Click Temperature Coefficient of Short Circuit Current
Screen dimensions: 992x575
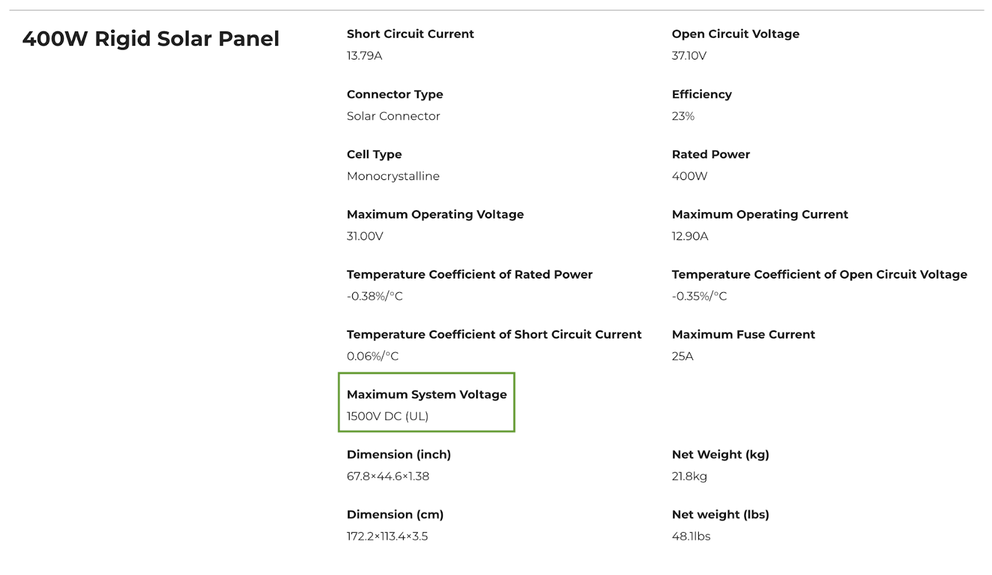494,335
